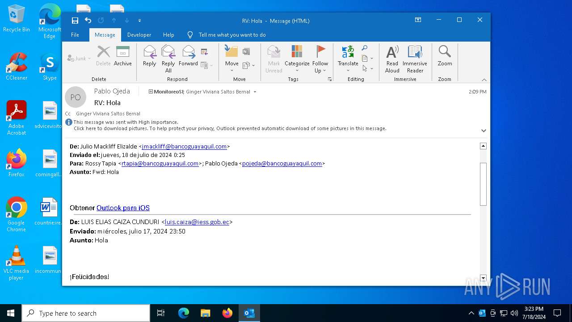Select the Adobe Acrobat desktop shortcut

click(x=17, y=118)
